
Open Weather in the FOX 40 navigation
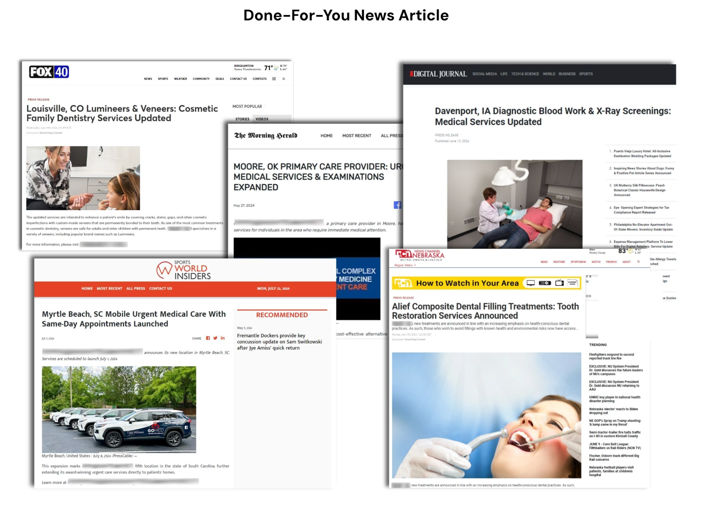pos(180,79)
